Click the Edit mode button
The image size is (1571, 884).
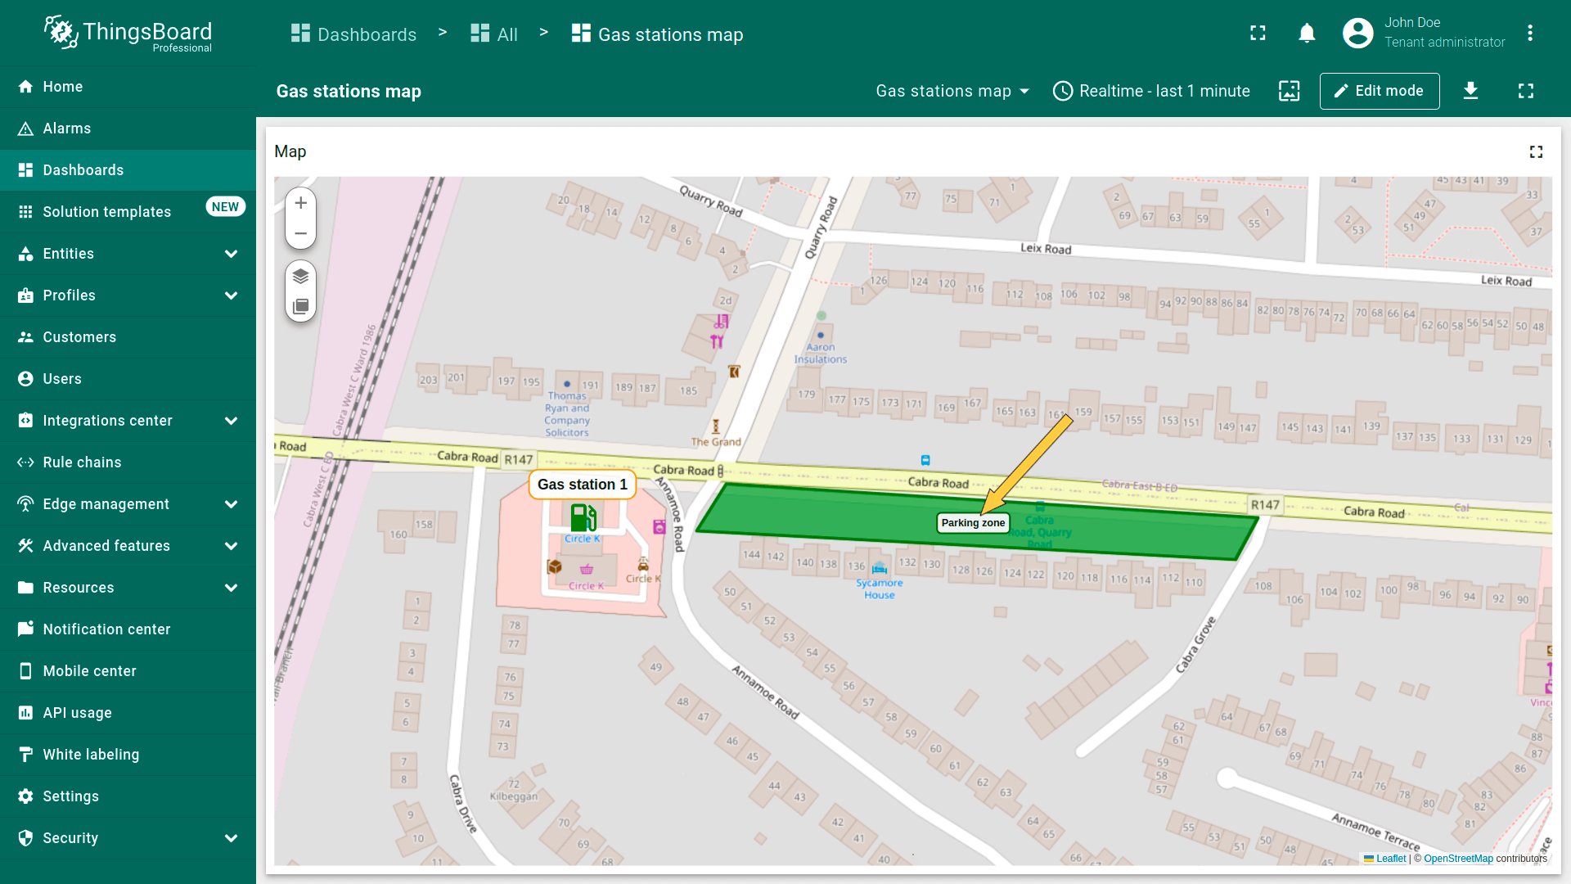click(x=1379, y=91)
